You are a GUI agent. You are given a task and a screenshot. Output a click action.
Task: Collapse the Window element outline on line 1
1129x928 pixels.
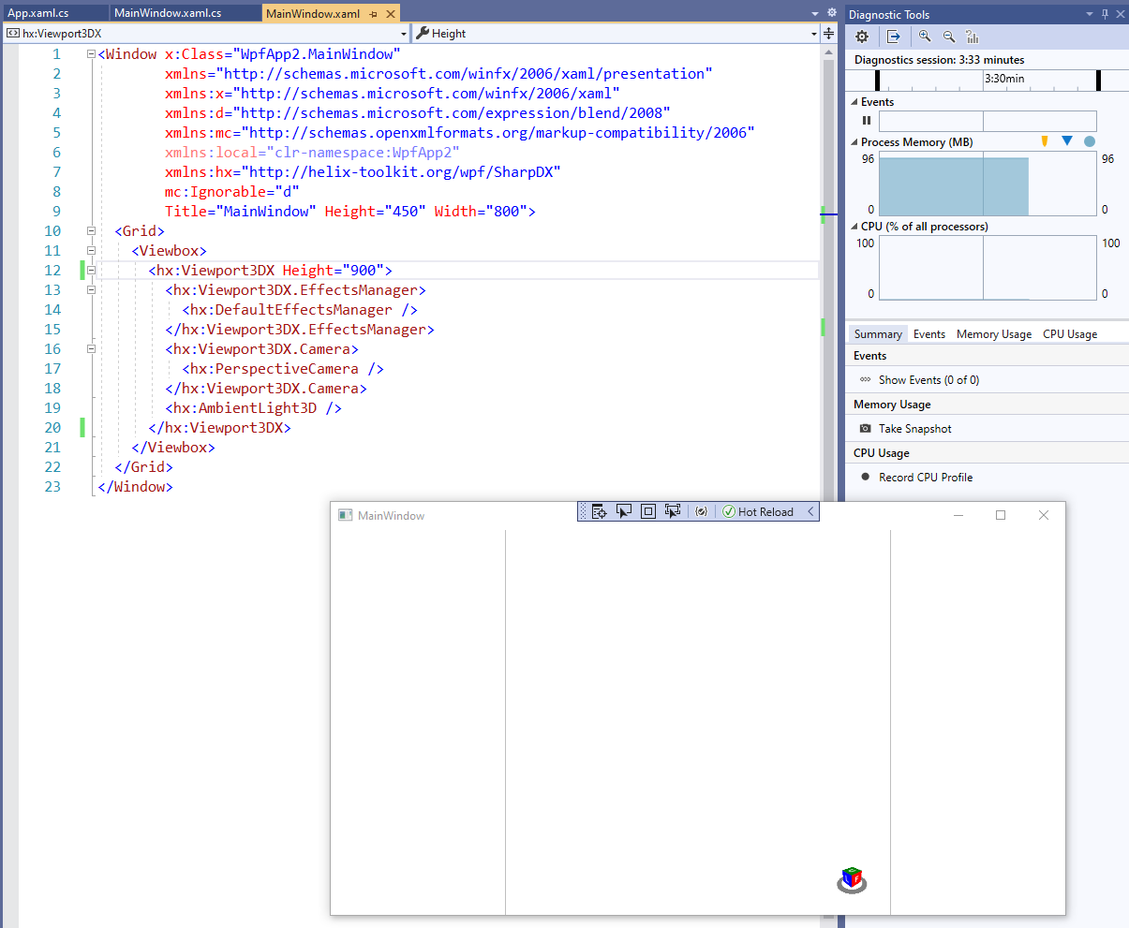point(89,53)
